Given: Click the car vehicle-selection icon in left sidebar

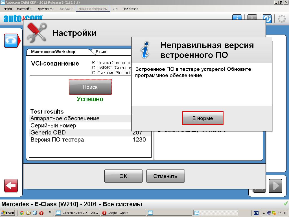Looking at the screenshot, I should coord(11,41).
